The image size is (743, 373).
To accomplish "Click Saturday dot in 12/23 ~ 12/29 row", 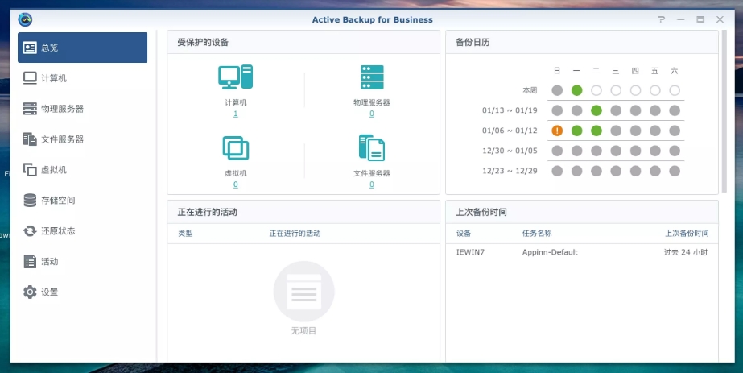I will (x=675, y=171).
